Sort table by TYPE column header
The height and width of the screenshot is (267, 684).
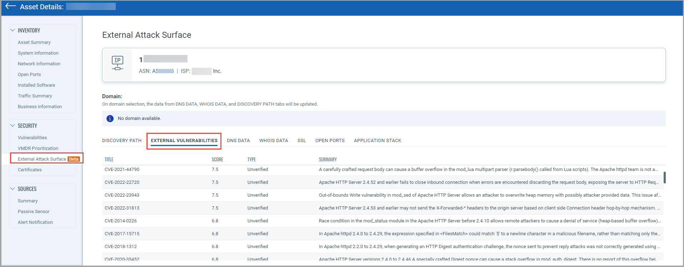(x=252, y=160)
